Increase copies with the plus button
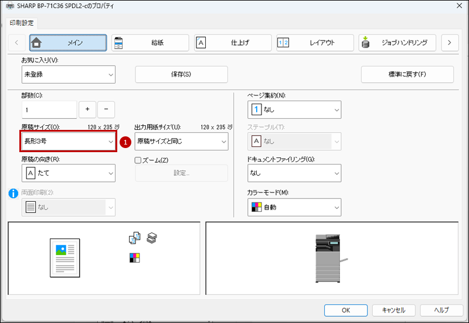The width and height of the screenshot is (469, 323). point(87,109)
